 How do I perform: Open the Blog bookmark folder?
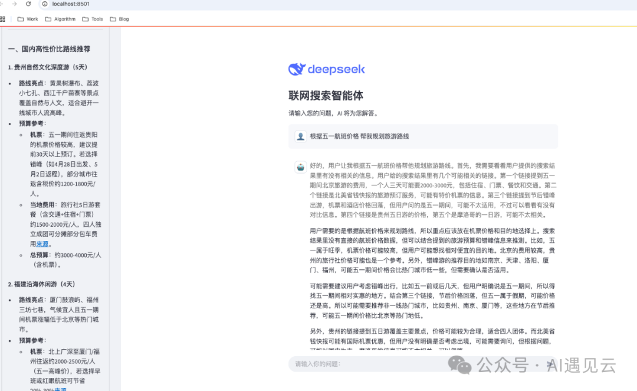coord(119,19)
